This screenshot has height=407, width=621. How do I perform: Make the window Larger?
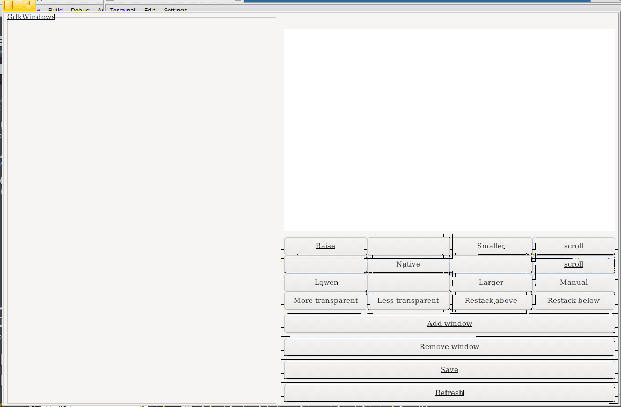coord(491,282)
